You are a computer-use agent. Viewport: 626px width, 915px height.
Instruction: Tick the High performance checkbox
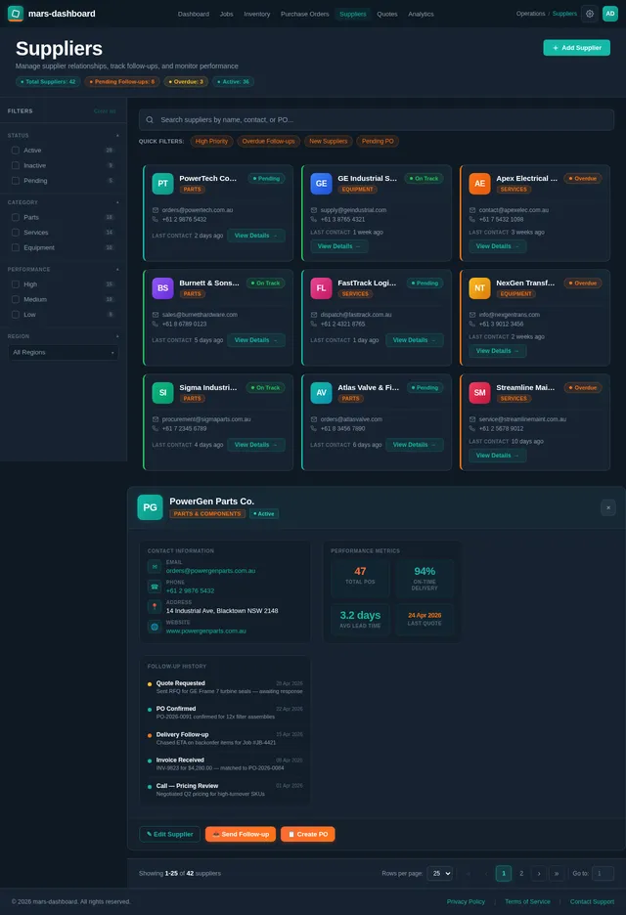[16, 284]
